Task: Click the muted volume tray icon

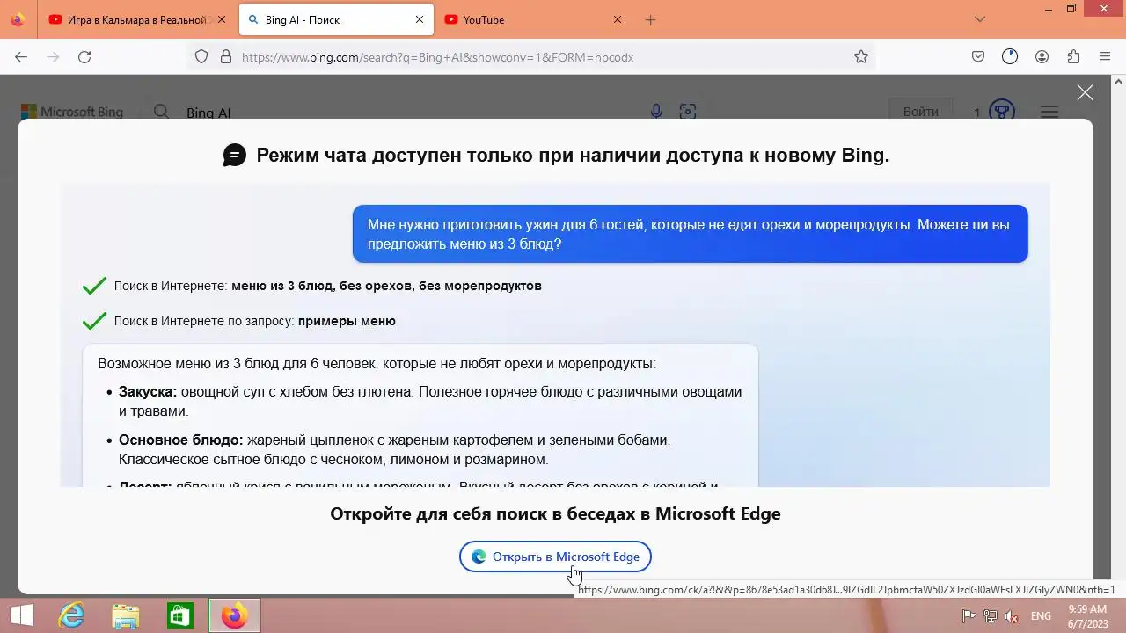Action: (1013, 616)
